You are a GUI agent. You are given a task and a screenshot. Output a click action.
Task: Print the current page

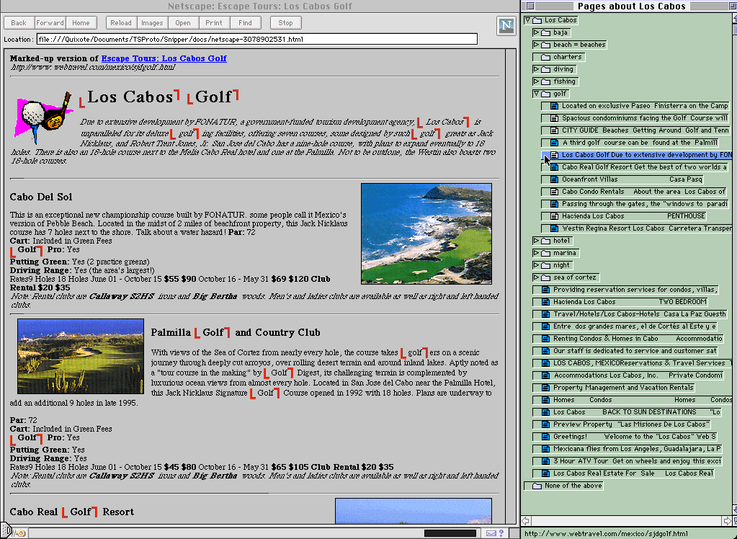click(x=214, y=22)
